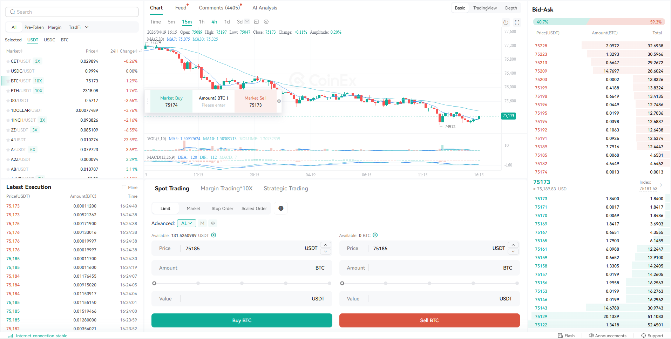671x339 pixels.
Task: Set the buy slider to its midpoint
Action: [x=242, y=283]
